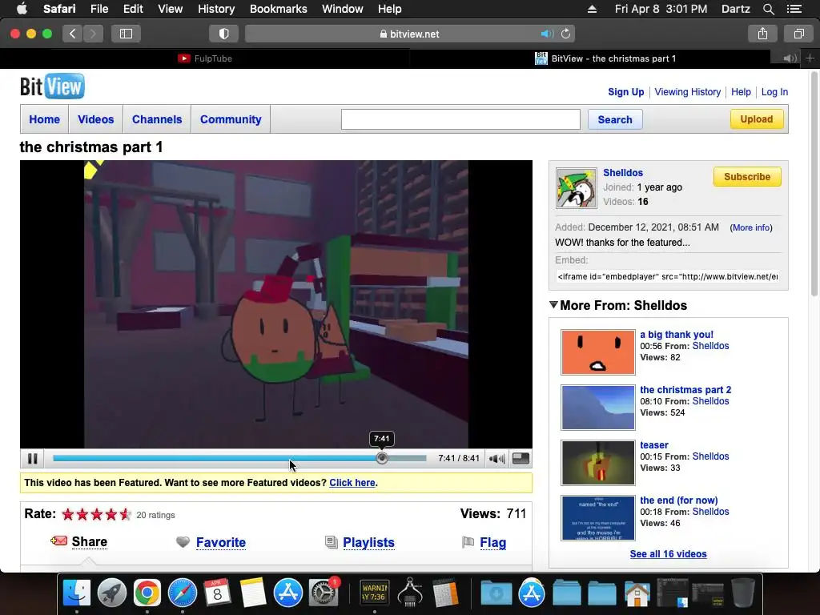Screen dimensions: 820x615
Task: Open a new Safari tab
Action: 810,58
